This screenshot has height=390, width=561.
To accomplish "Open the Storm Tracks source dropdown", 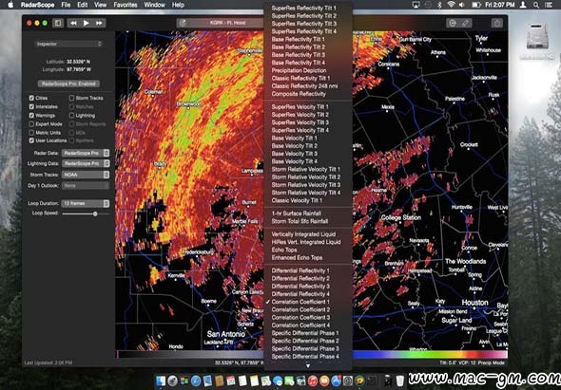I will (86, 175).
